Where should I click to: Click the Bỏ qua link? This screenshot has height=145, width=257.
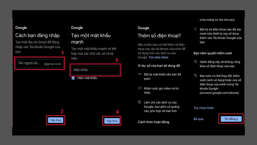point(199,119)
